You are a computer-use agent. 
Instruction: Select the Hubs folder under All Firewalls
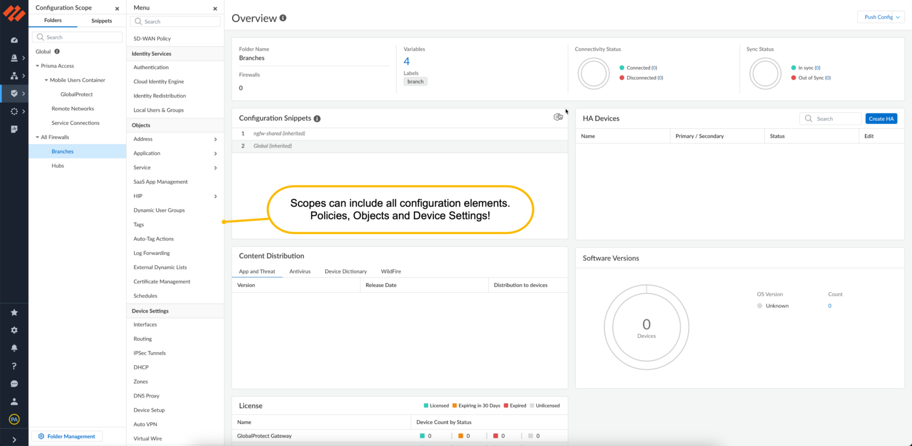point(58,166)
